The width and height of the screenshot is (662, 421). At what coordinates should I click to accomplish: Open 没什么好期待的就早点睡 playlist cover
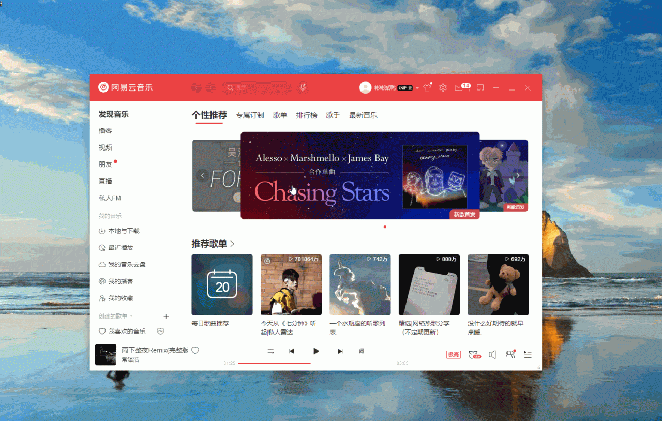click(498, 284)
